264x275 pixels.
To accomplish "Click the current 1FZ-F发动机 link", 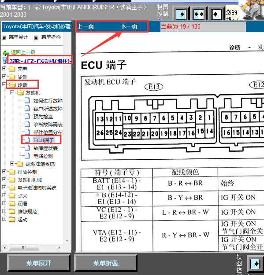I will [x=40, y=61].
